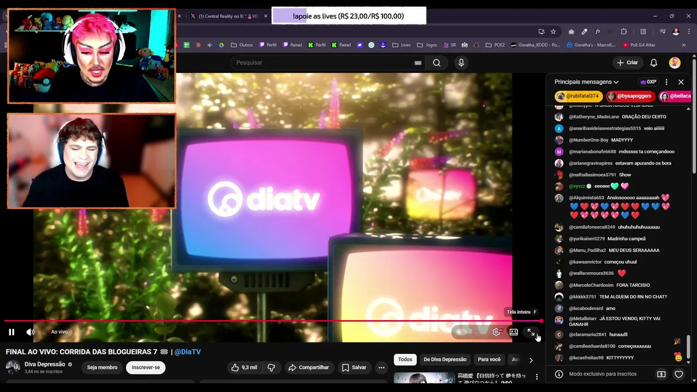Screen dimensions: 697x392
Task: Click Diva Depressão channel avatar
Action: point(13,367)
